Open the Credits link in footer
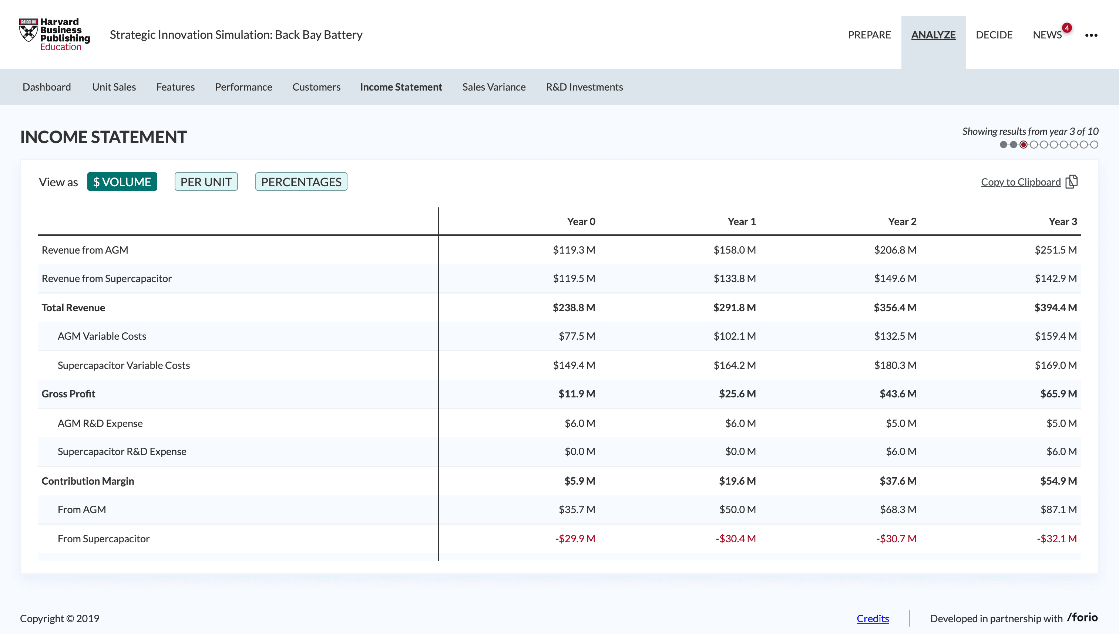 coord(873,618)
